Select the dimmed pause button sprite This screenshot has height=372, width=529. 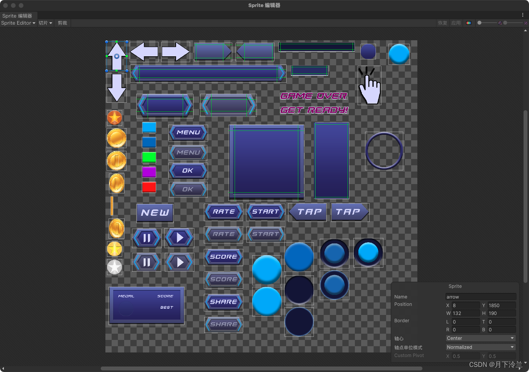[x=146, y=262]
